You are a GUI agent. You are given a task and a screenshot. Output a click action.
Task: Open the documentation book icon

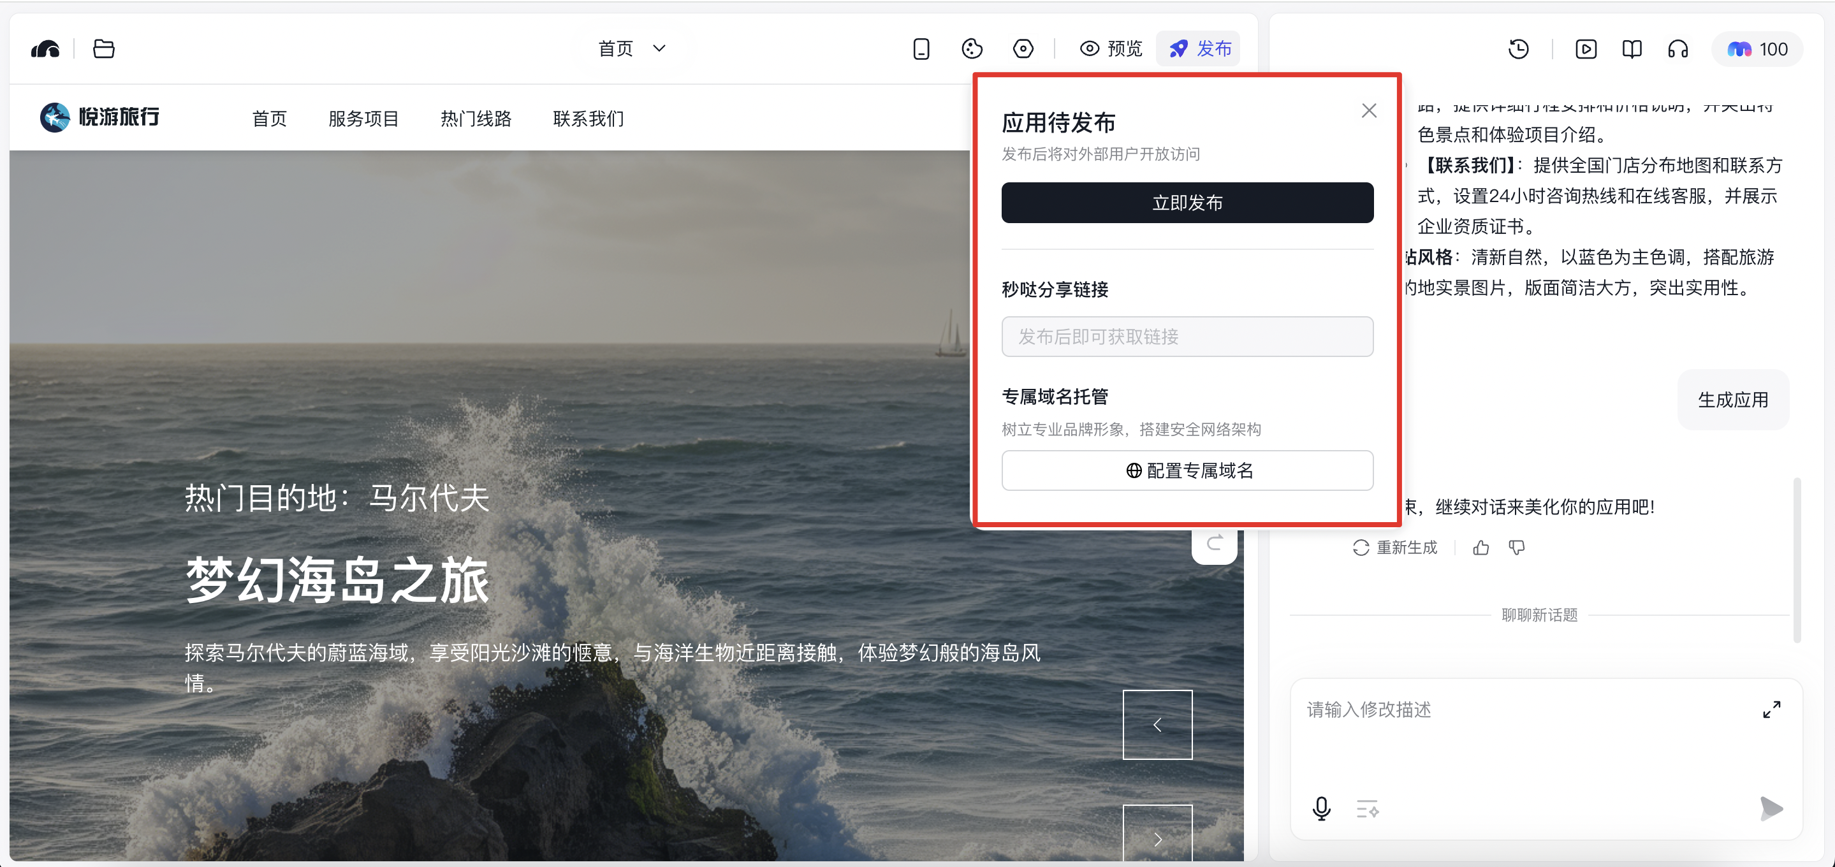click(x=1631, y=48)
